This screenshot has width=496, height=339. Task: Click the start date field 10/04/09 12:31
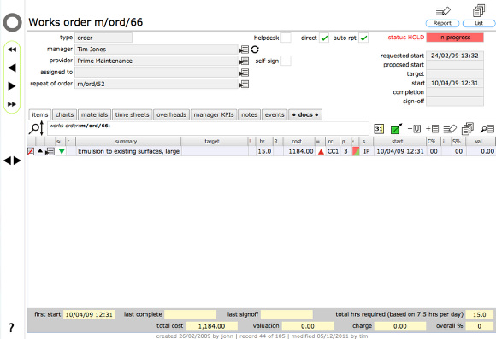pyautogui.click(x=455, y=83)
